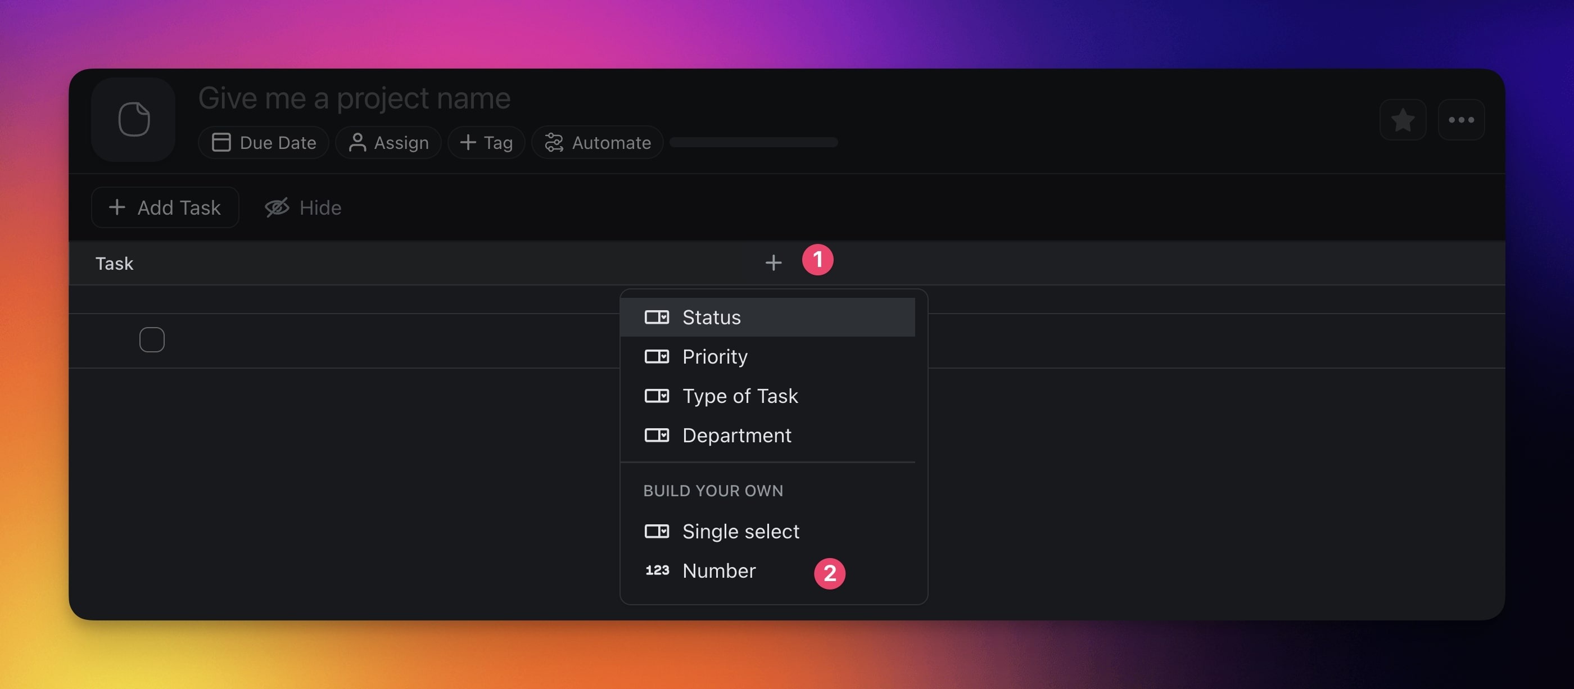
Task: Star this project as favorite
Action: [1403, 120]
